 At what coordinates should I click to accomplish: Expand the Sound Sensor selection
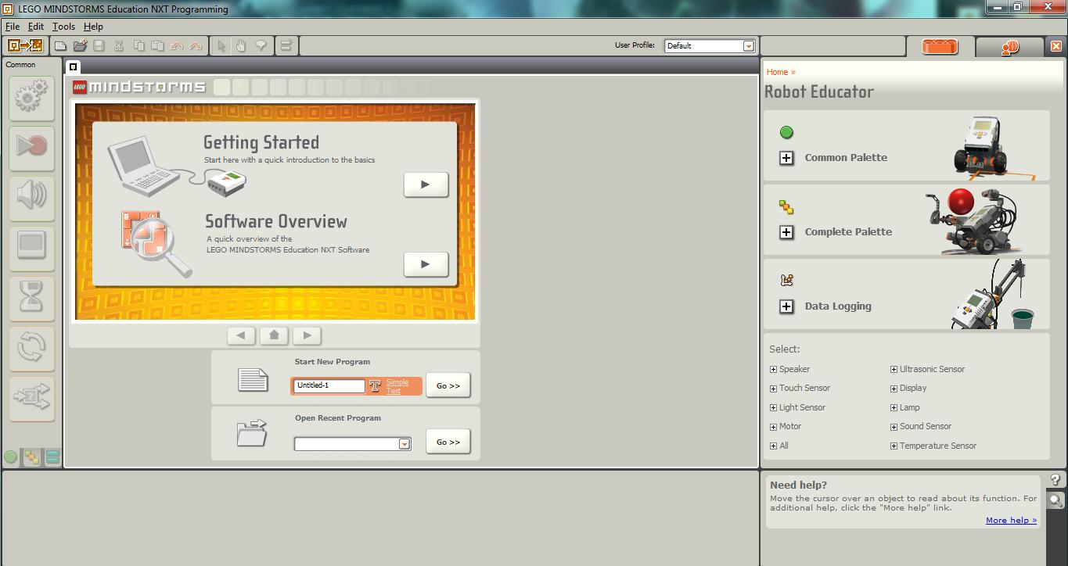[894, 426]
